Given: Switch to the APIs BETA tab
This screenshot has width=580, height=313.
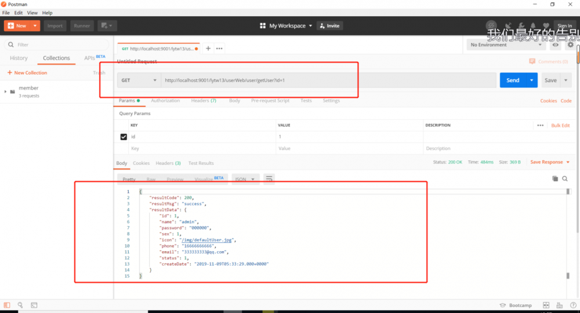Looking at the screenshot, I should click(95, 58).
